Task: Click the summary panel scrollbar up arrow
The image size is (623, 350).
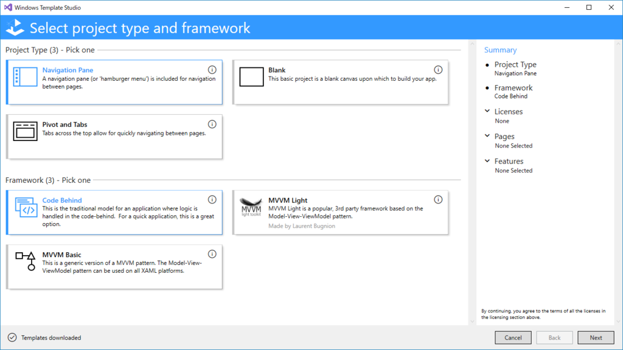Action: click(x=618, y=44)
